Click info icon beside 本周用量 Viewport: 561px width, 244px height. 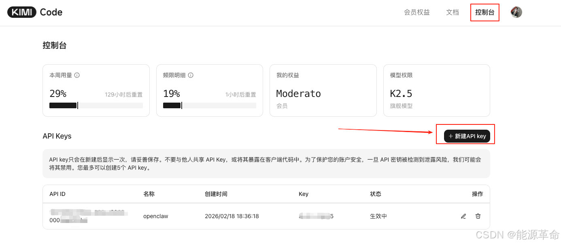point(77,75)
